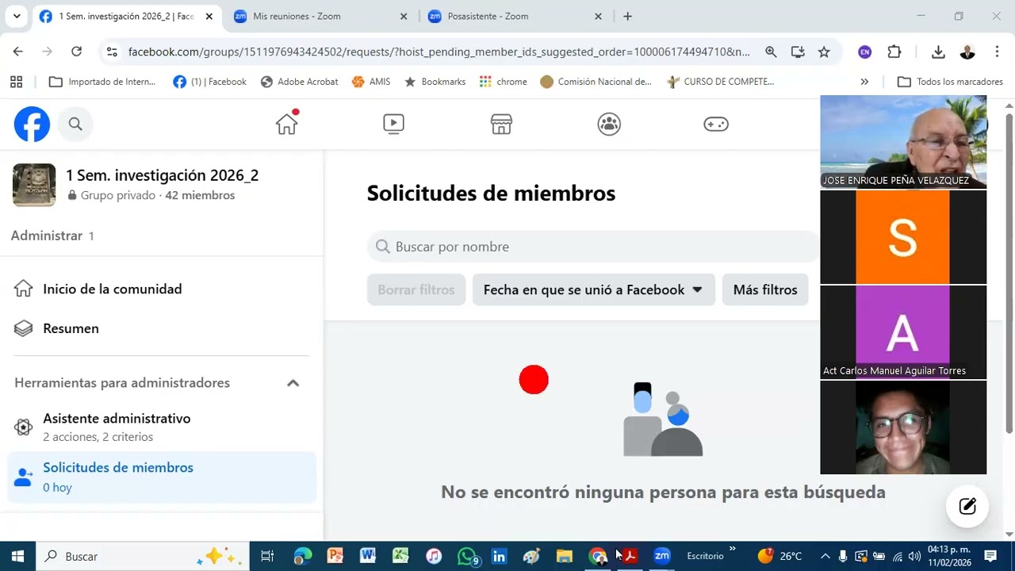Click the browser address bar URL
The image size is (1015, 571).
[x=439, y=52]
